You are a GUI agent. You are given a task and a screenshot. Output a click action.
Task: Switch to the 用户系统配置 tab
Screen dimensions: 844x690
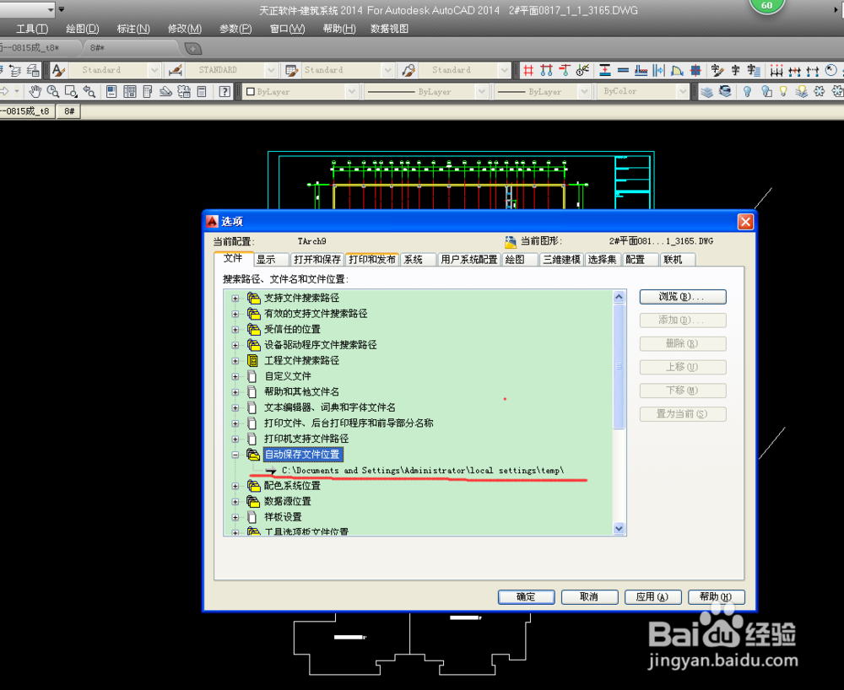coord(468,259)
